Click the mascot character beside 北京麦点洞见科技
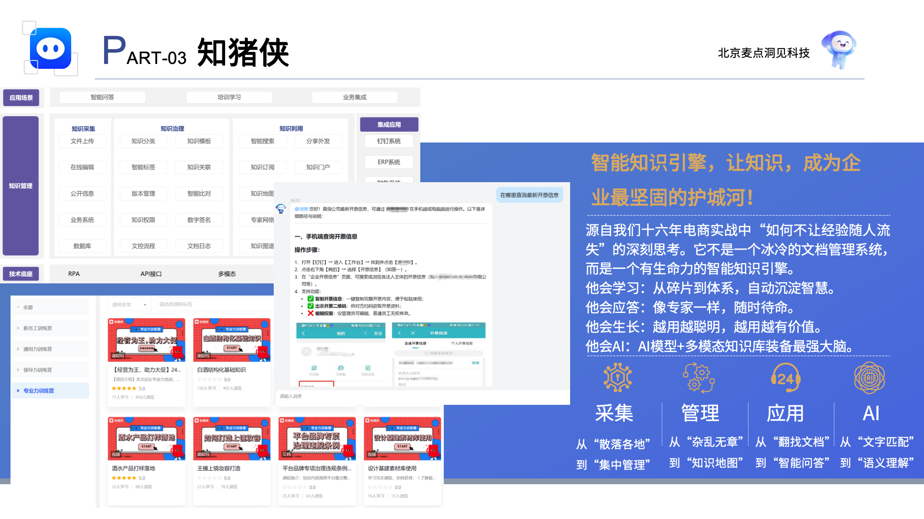This screenshot has width=924, height=519. click(x=839, y=49)
